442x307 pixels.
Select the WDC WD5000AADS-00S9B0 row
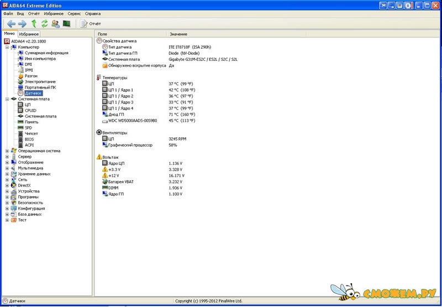coord(149,121)
